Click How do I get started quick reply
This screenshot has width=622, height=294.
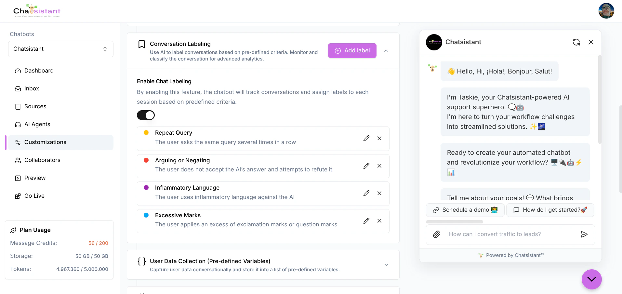click(x=550, y=210)
